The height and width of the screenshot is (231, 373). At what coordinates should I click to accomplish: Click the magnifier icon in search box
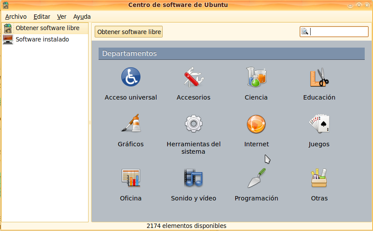305,31
